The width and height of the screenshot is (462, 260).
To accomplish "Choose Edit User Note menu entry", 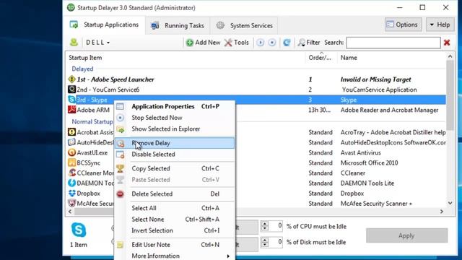I will 175,244.
